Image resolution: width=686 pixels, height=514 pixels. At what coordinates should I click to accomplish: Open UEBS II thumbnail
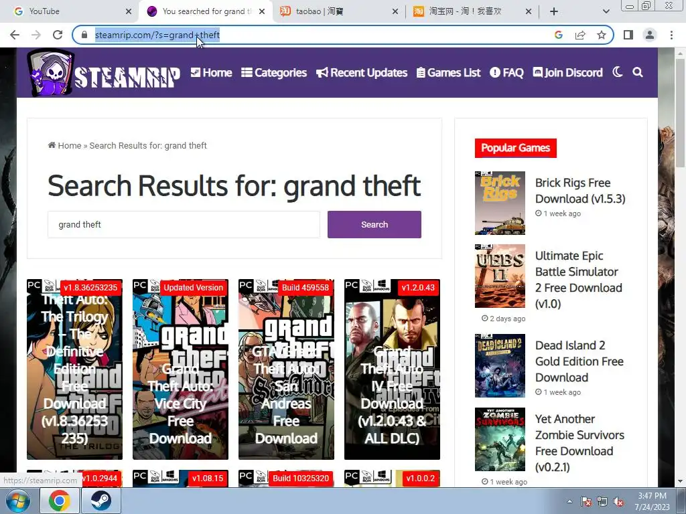[x=500, y=276]
